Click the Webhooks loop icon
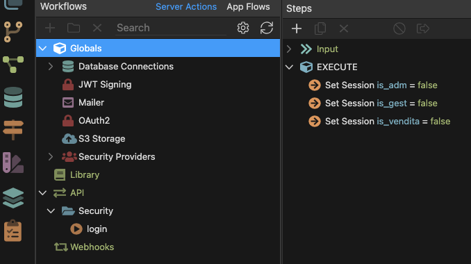This screenshot has height=264, width=471. (x=60, y=247)
